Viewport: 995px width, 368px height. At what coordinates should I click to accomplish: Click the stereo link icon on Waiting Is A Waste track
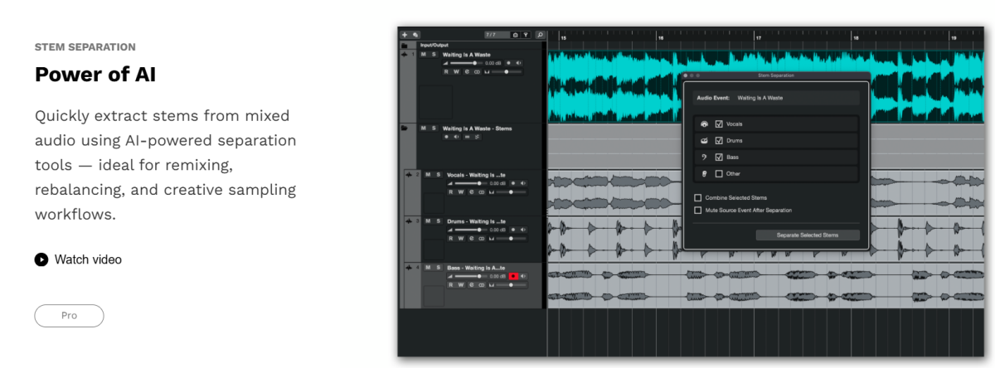(477, 72)
